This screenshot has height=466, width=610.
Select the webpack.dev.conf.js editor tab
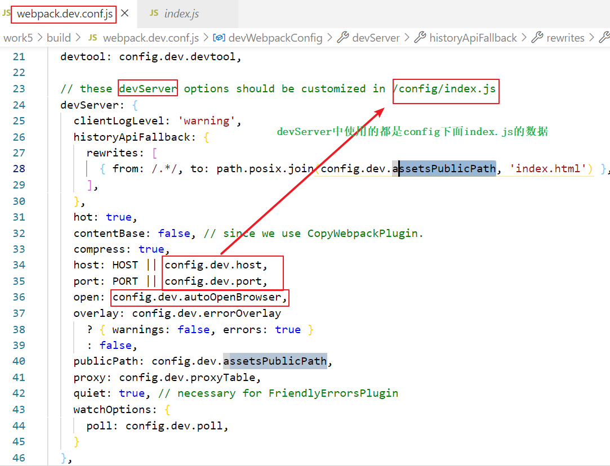64,14
